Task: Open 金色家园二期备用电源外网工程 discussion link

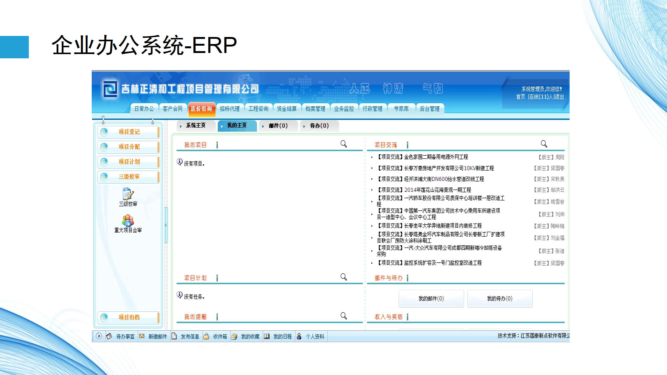Action: point(436,157)
